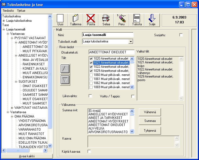
Task: Uncheck account 1022 Aineettomat oikeudet
Action: pyautogui.click(x=91, y=67)
